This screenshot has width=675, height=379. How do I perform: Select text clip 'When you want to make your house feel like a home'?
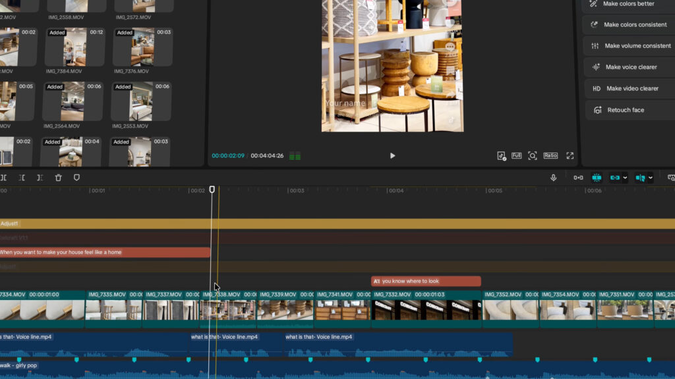pyautogui.click(x=105, y=252)
